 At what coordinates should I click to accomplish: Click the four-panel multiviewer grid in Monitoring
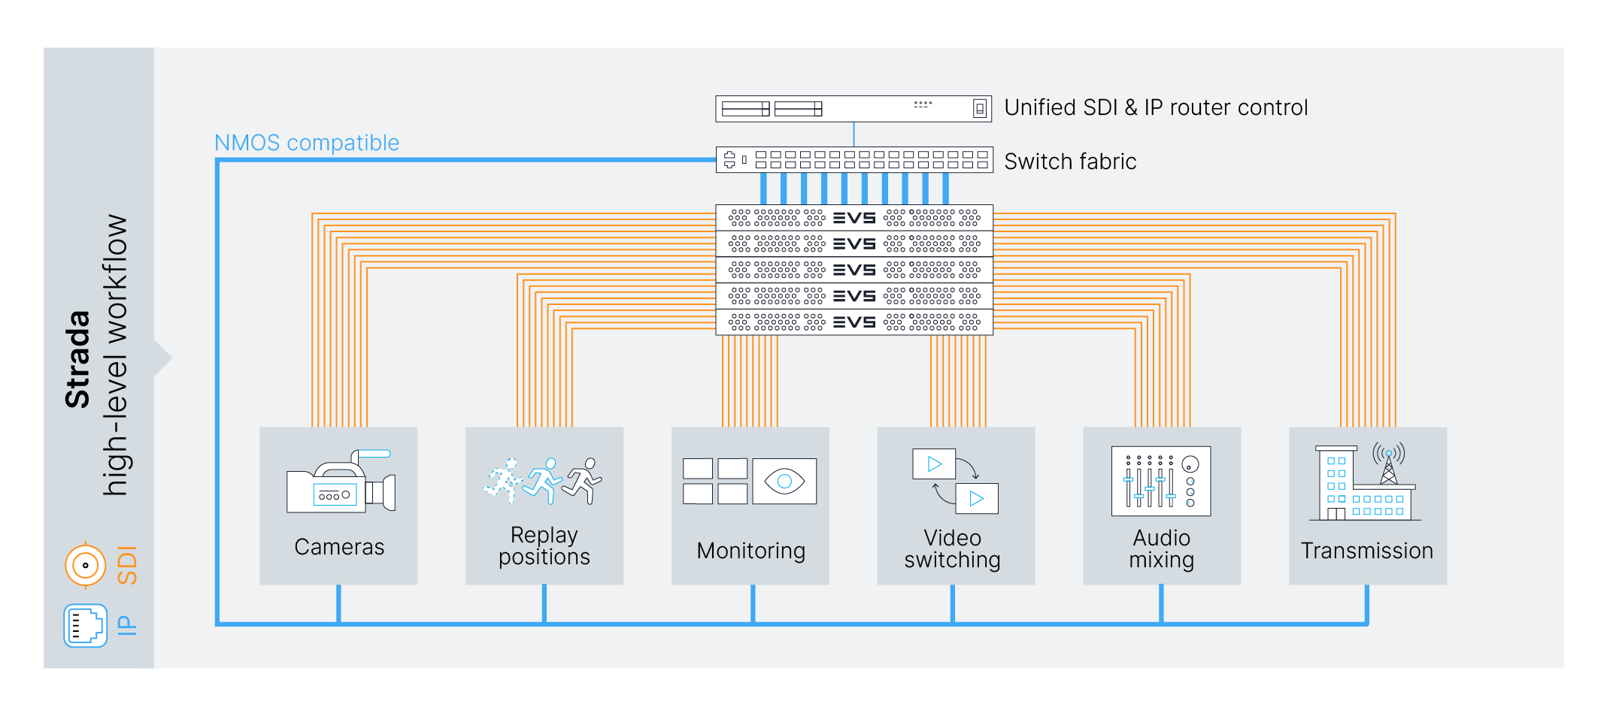[x=715, y=481]
